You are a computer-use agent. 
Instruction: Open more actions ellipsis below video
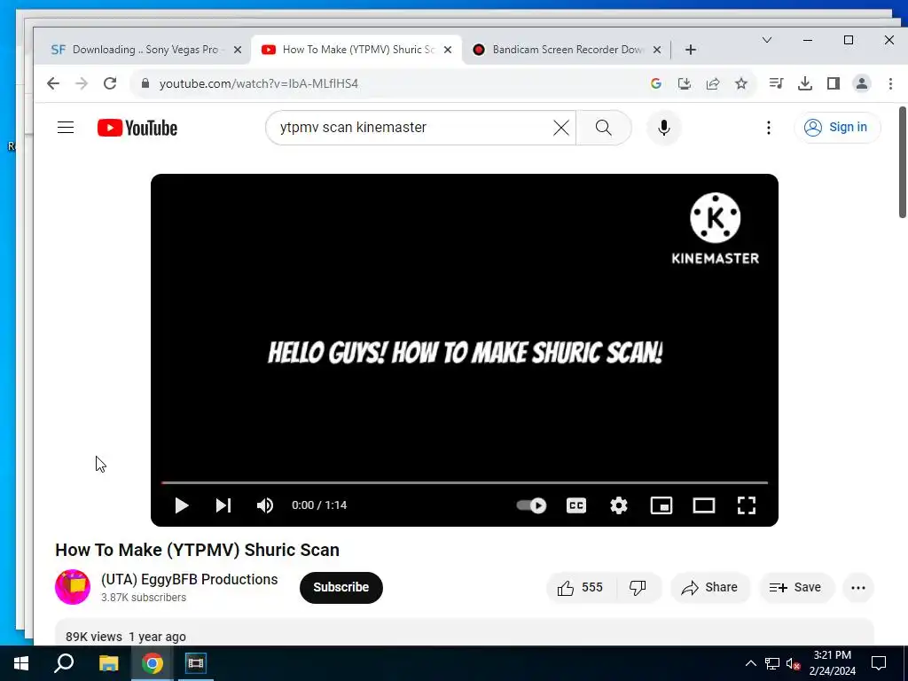(x=858, y=588)
